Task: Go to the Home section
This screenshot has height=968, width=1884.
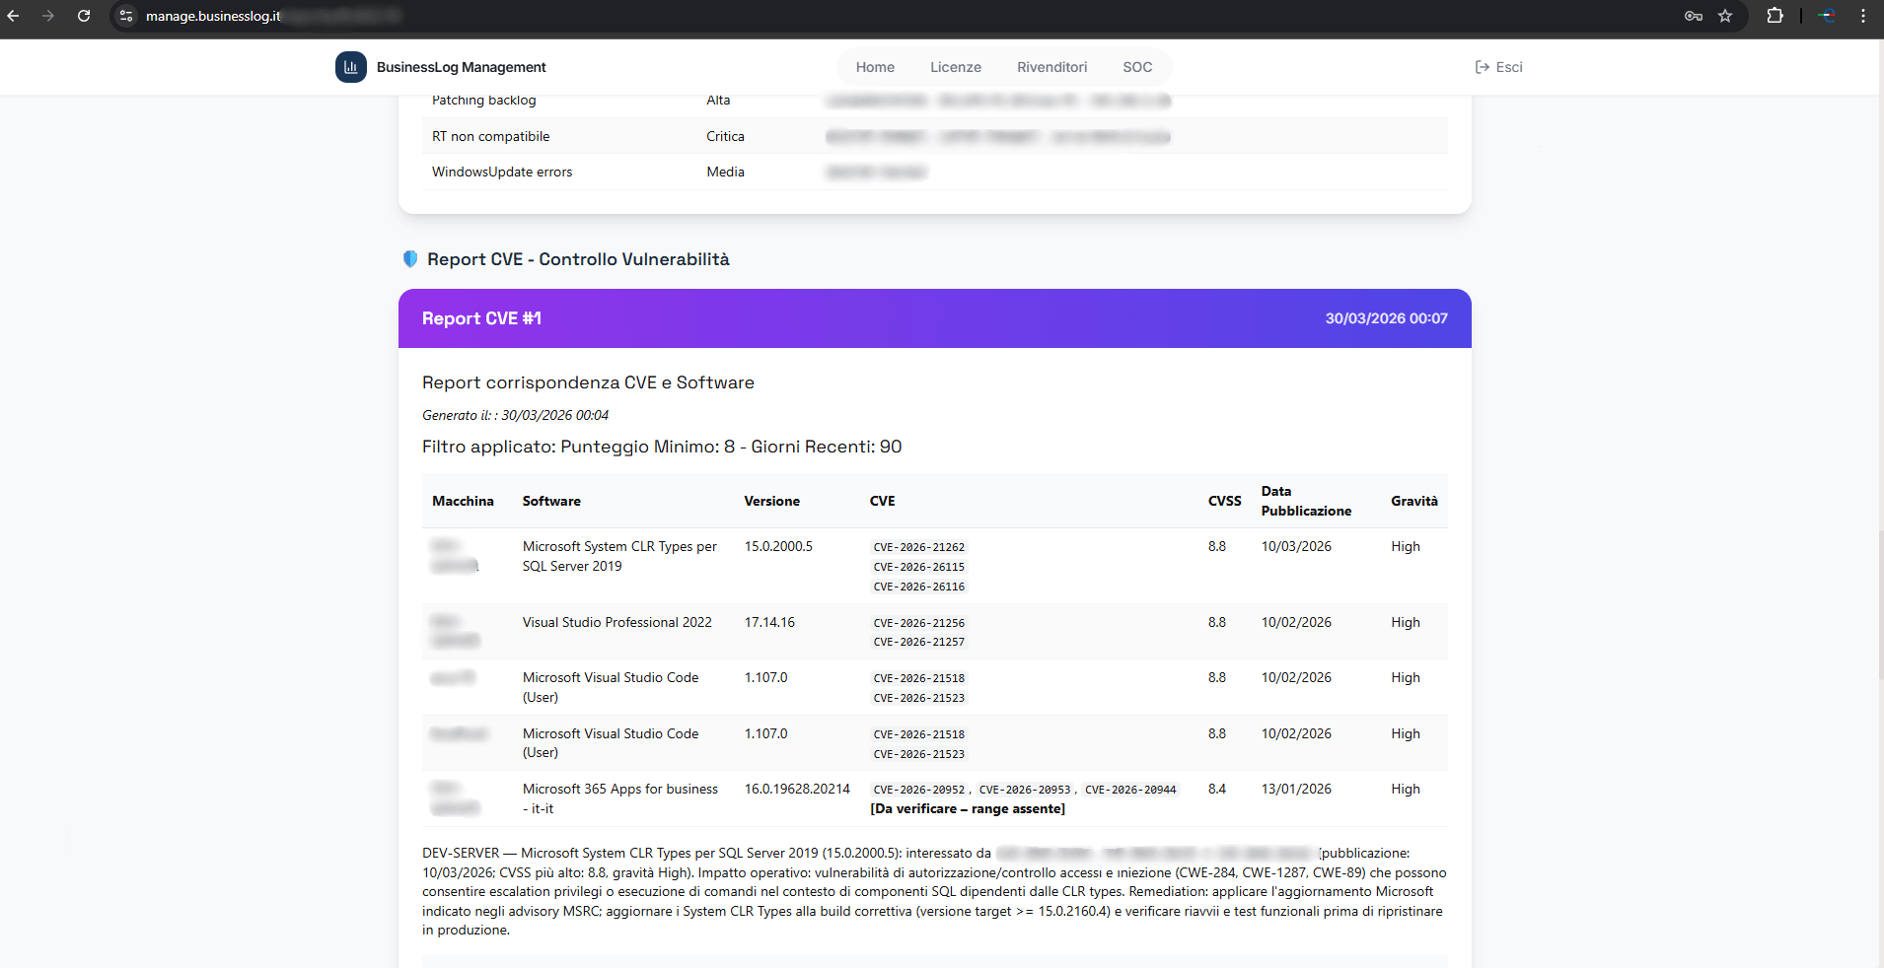Action: 874,67
